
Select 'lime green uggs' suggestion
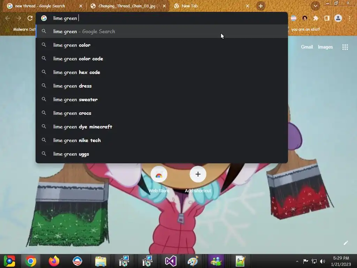[x=162, y=154]
